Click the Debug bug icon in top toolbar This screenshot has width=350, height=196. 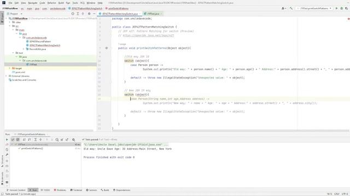pos(341,9)
